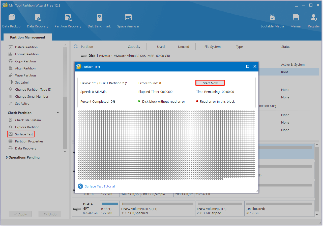Open the Space Analyzer

tap(128, 21)
